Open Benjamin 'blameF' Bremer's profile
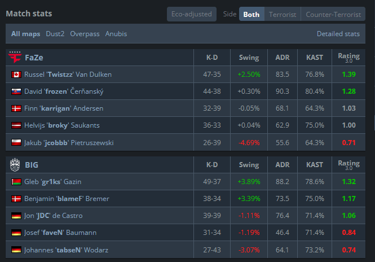The image size is (375, 262). [x=67, y=199]
